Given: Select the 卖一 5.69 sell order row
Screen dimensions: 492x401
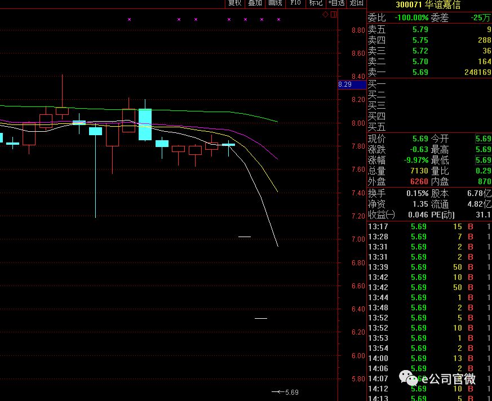Looking at the screenshot, I should pyautogui.click(x=429, y=72).
